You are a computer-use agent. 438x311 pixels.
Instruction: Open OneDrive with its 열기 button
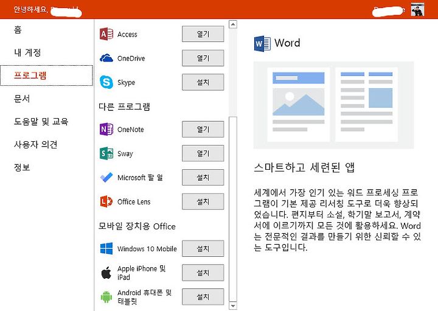click(203, 58)
